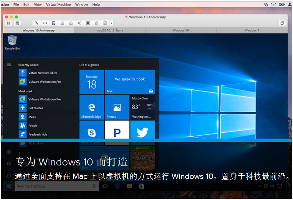Click the sharing sync icon in toolbar
The width and height of the screenshot is (293, 200).
(x=105, y=23)
